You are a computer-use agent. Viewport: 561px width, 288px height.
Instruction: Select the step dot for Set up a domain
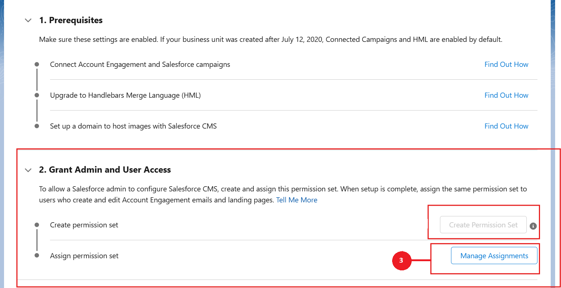(37, 126)
